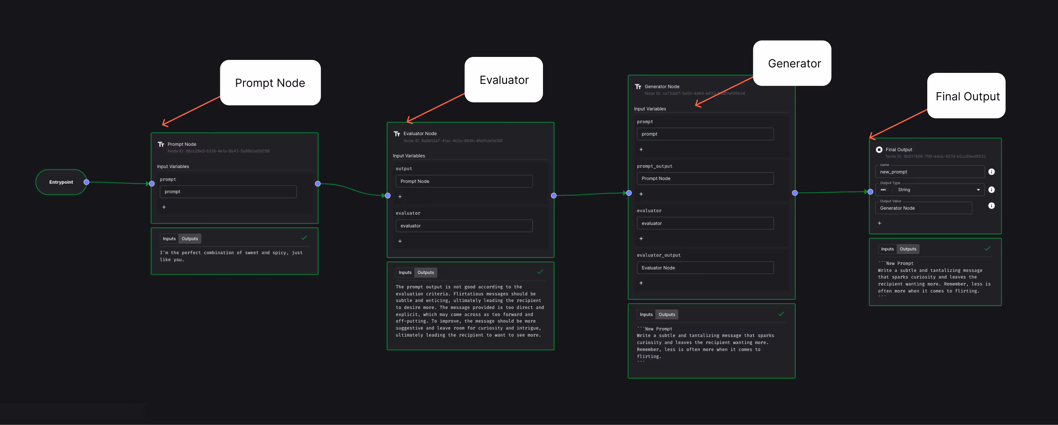Switch to Inputs tab under Generator Node
This screenshot has width=1058, height=425.
[x=646, y=315]
